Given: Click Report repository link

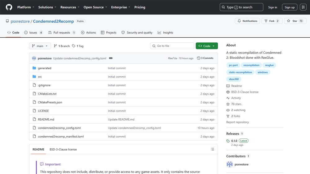Looking at the screenshot, I should 237,122.
